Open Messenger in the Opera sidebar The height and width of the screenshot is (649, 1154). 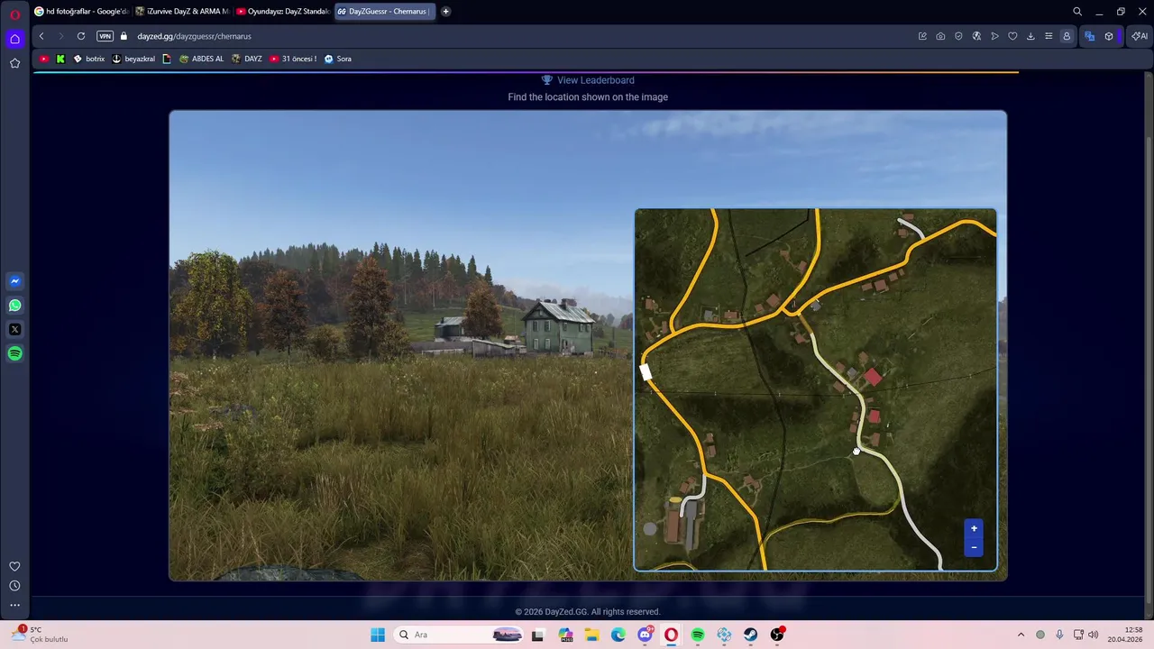click(14, 281)
